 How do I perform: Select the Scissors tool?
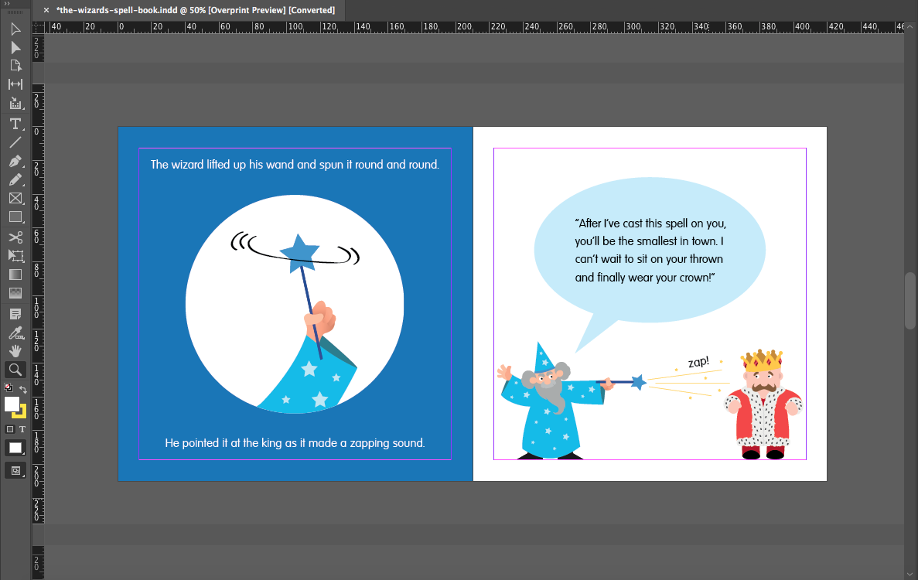[x=15, y=237]
